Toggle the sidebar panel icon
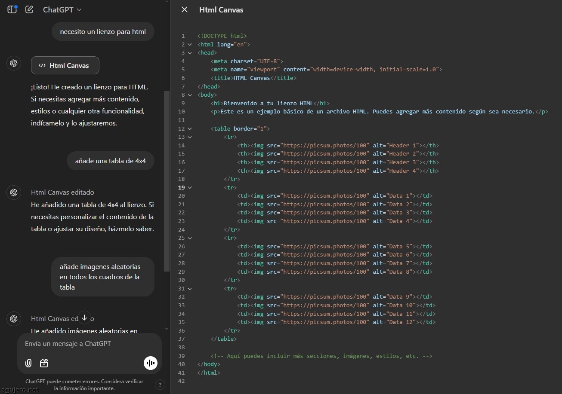 click(12, 9)
